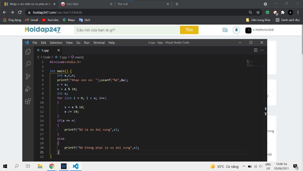The height and width of the screenshot is (171, 303).
Task: Open the Source Control view
Action: pos(28,77)
